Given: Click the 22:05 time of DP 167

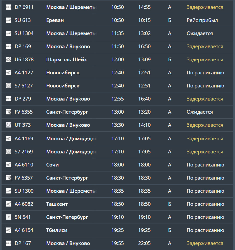Looking at the screenshot, I should click(x=144, y=243).
